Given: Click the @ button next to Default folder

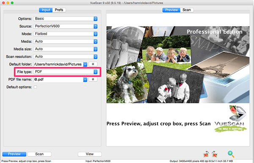Looking at the screenshot, I should (93, 64).
